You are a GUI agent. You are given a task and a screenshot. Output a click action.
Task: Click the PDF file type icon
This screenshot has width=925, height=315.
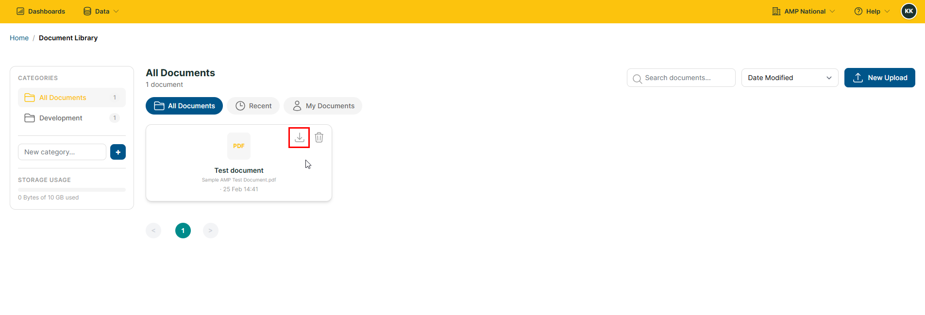click(239, 146)
